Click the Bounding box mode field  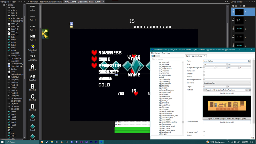[x=227, y=80]
